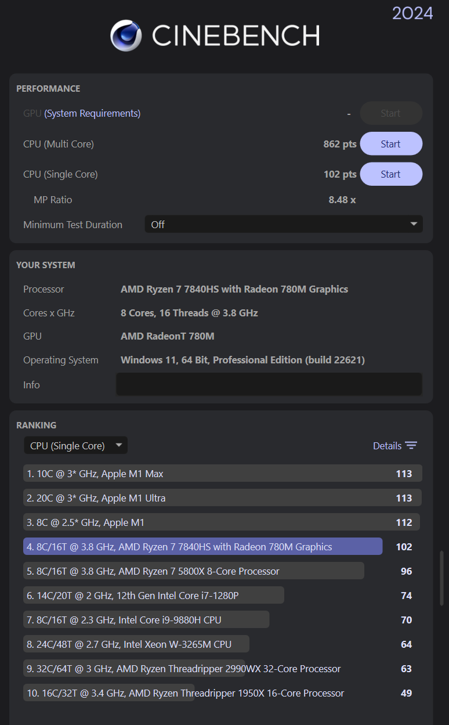Select the 8C Apple M1 ranking row
The height and width of the screenshot is (725, 449).
tap(222, 522)
